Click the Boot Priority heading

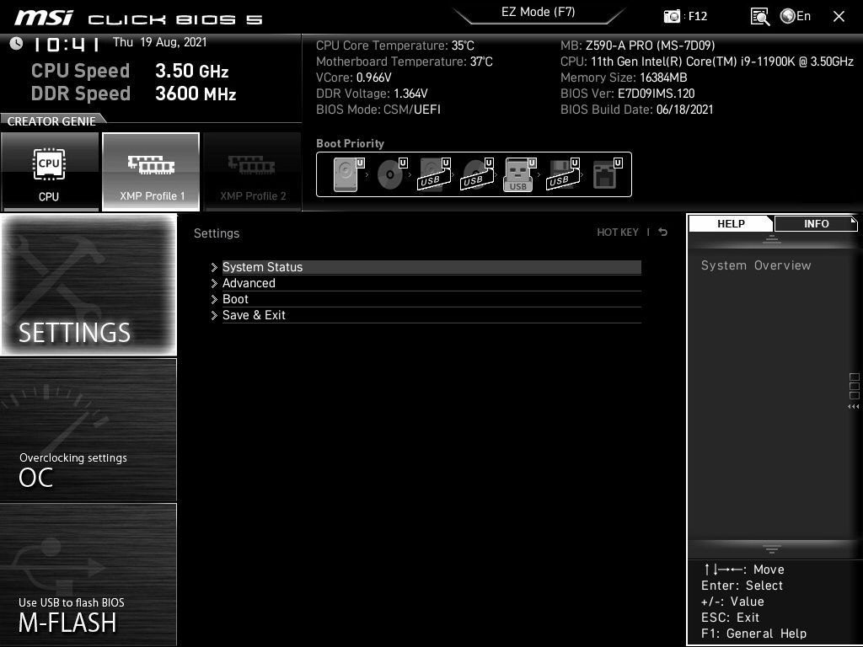350,143
